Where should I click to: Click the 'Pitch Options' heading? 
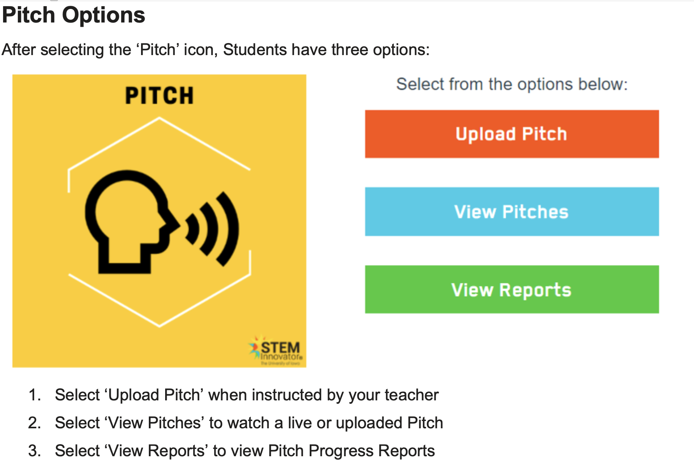(x=74, y=16)
